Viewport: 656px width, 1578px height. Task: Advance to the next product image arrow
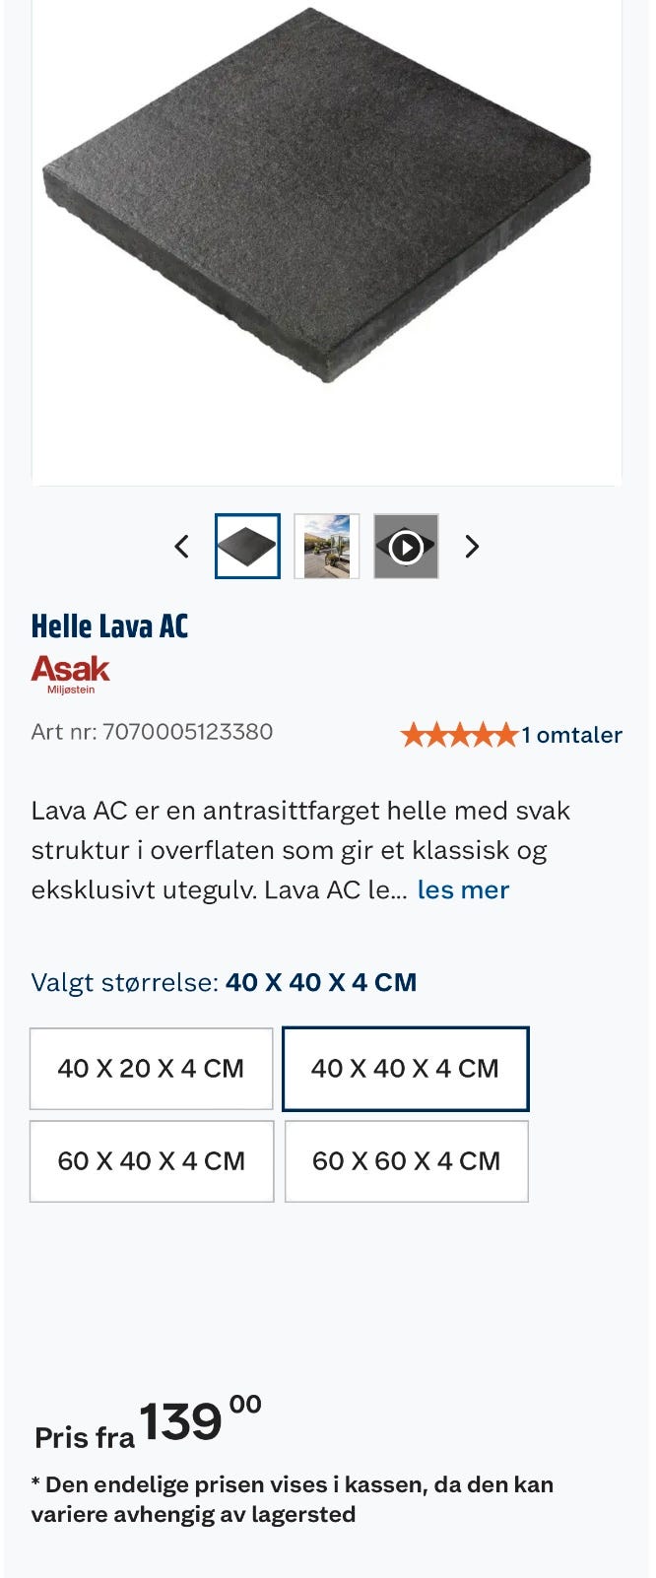[x=472, y=547]
